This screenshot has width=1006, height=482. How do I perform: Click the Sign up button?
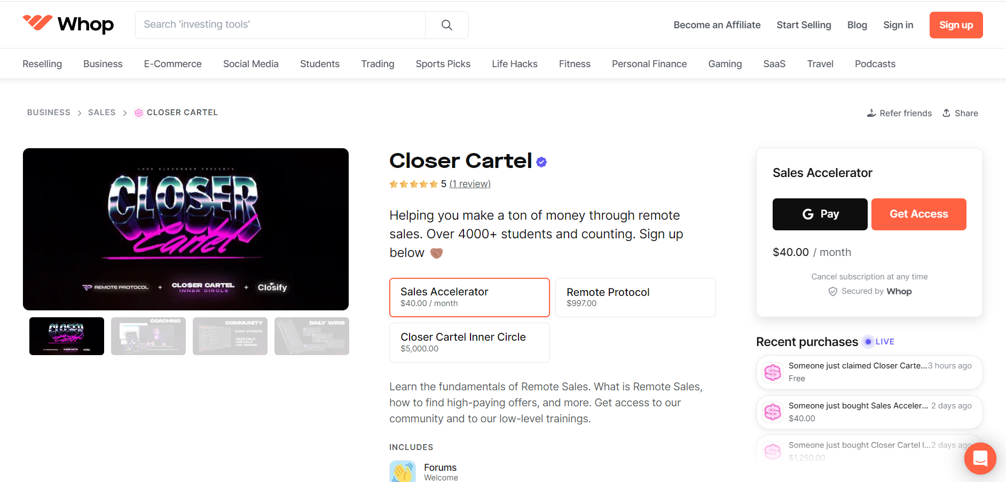coord(955,25)
